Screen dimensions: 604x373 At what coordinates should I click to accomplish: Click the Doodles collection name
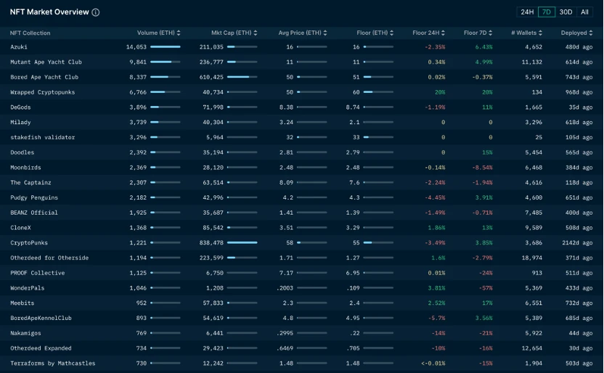[22, 152]
